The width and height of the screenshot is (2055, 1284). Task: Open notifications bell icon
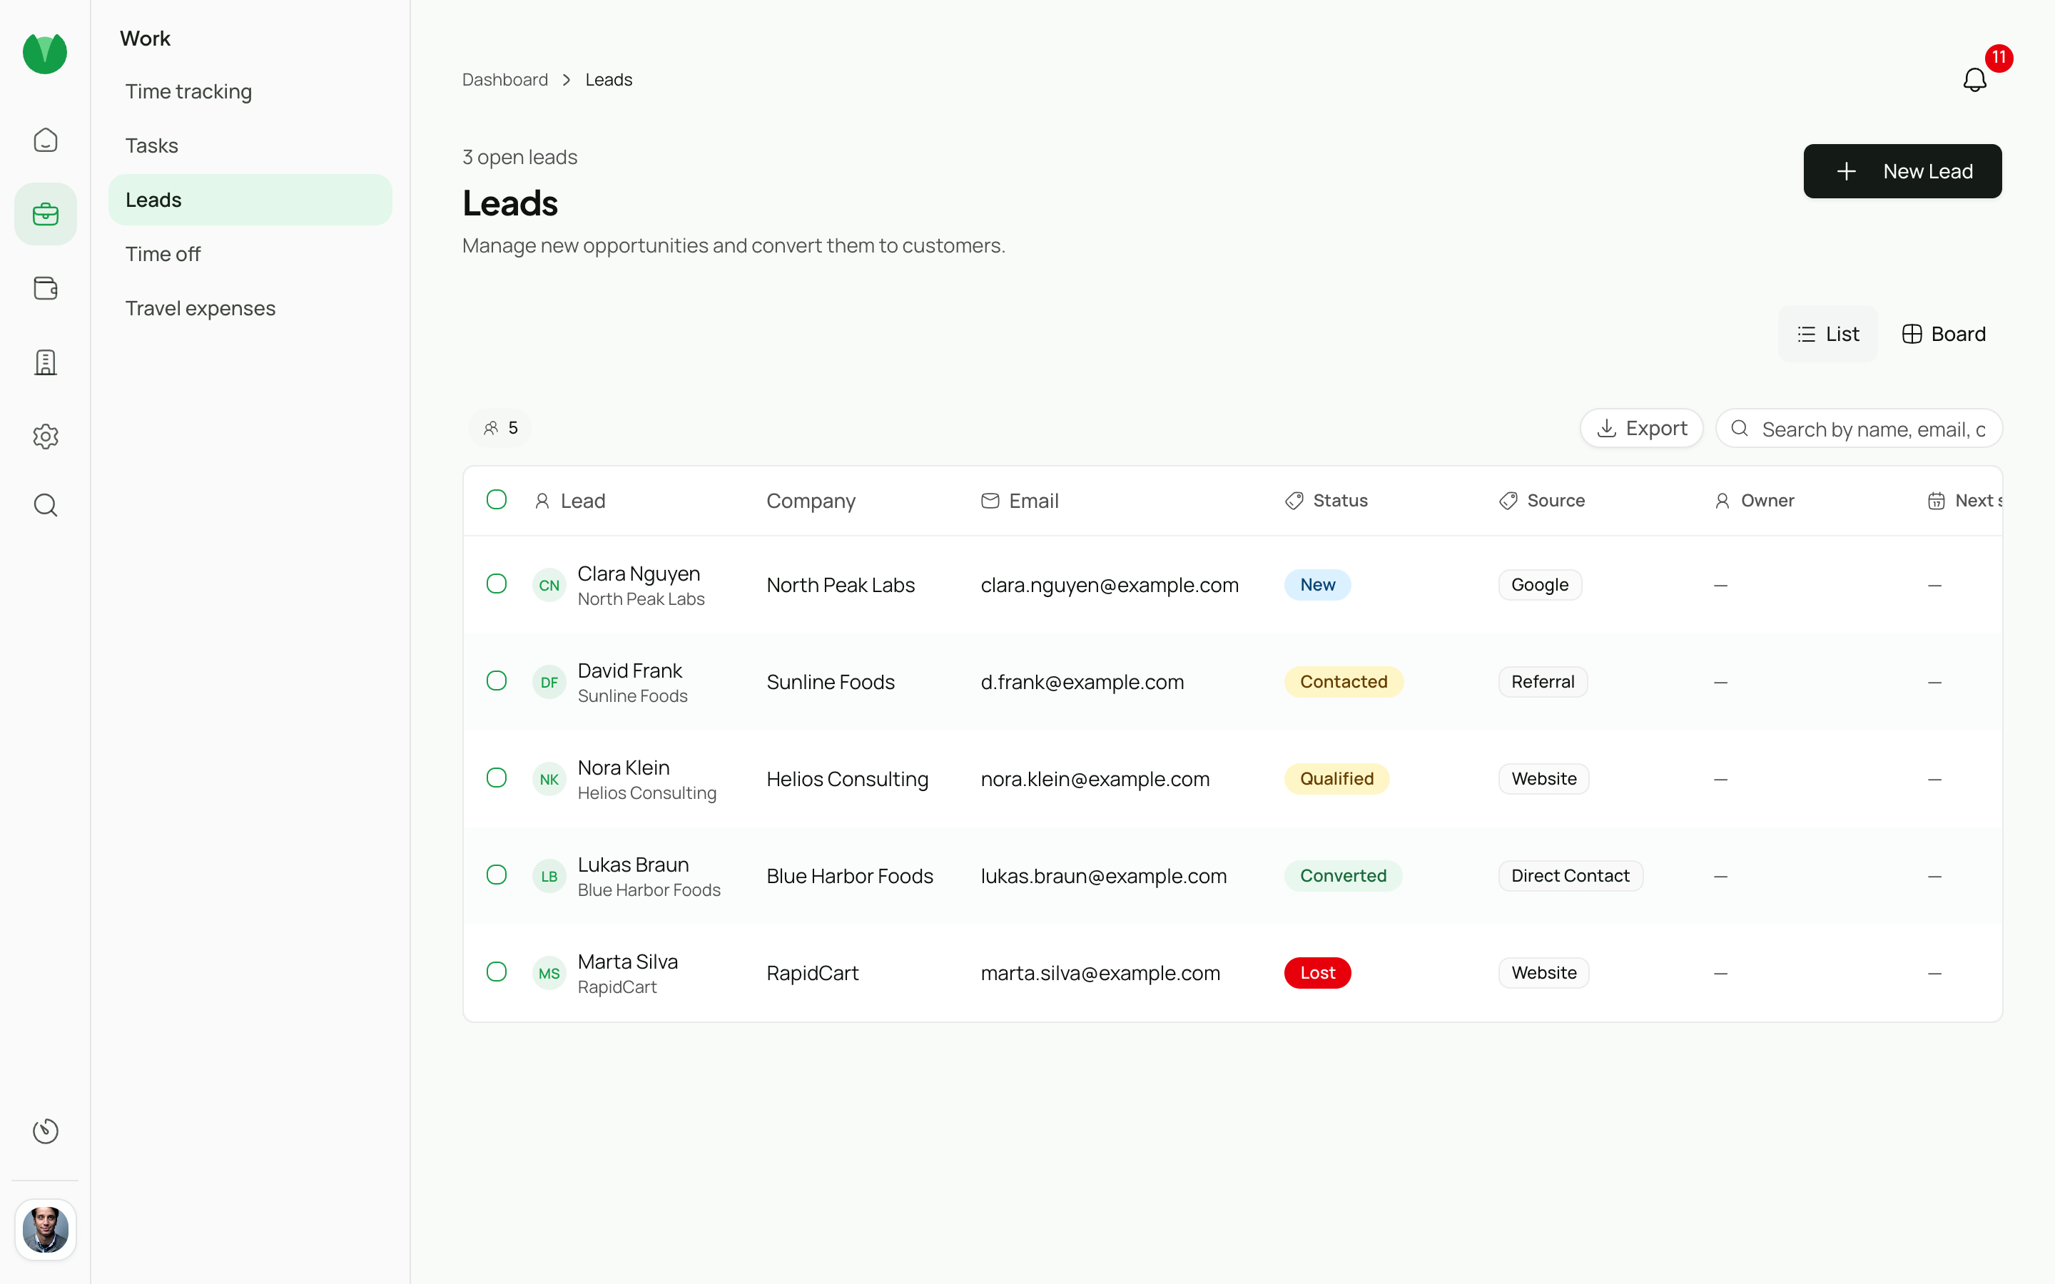click(1974, 80)
